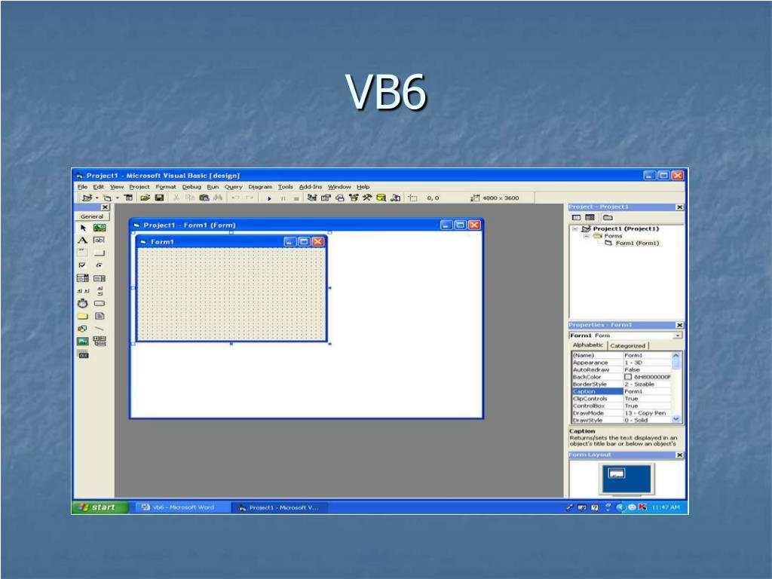Click the Form Layout Window toolbar icon
772x579 pixels.
click(x=340, y=198)
